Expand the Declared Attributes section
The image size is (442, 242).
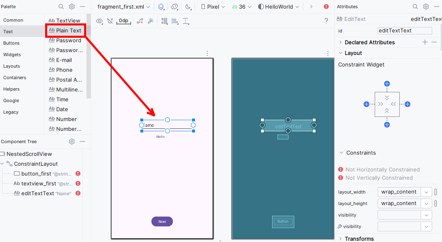tap(341, 42)
